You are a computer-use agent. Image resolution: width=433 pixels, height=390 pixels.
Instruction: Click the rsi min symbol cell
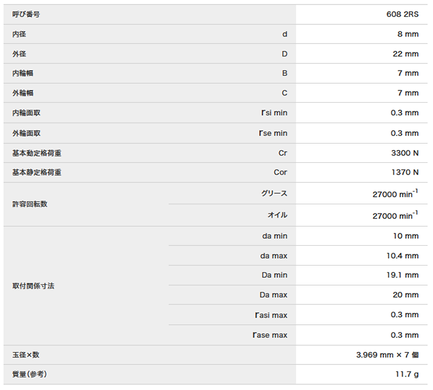274,113
